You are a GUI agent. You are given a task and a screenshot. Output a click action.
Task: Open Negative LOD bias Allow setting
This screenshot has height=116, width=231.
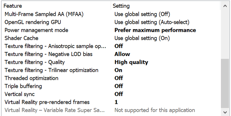point(122,54)
